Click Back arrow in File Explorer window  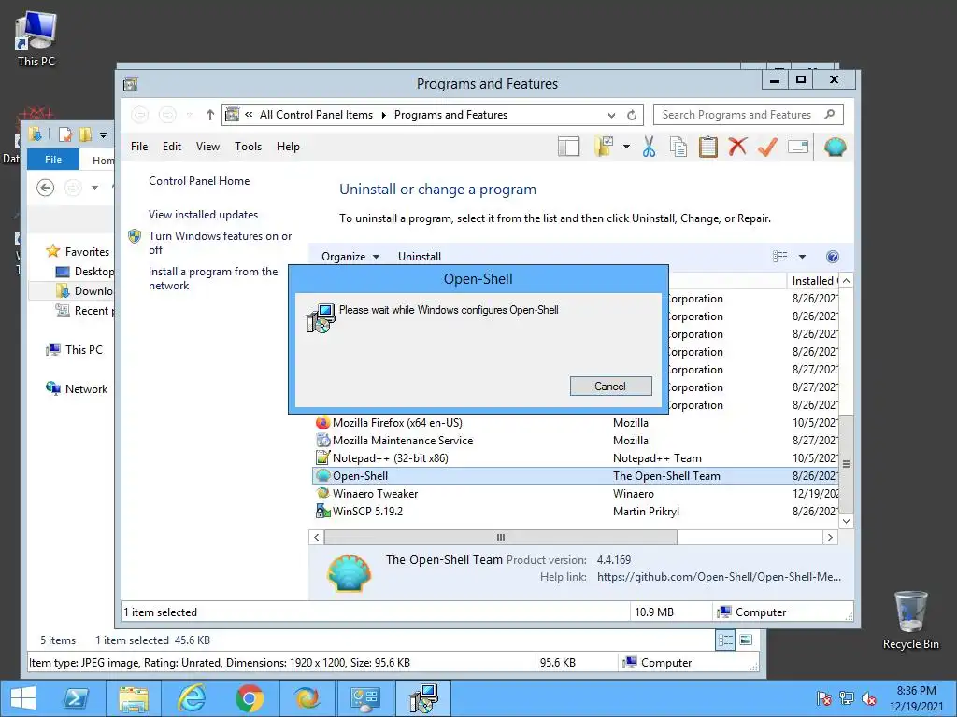coord(45,187)
